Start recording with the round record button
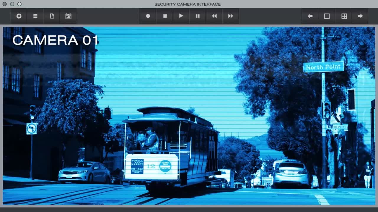Image resolution: width=378 pixels, height=212 pixels. (x=148, y=16)
